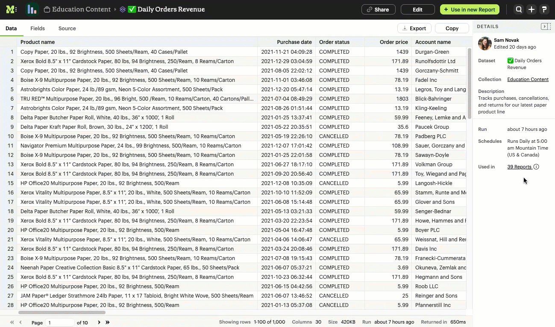Open the 39 Reports link
555x327 pixels.
[519, 167]
